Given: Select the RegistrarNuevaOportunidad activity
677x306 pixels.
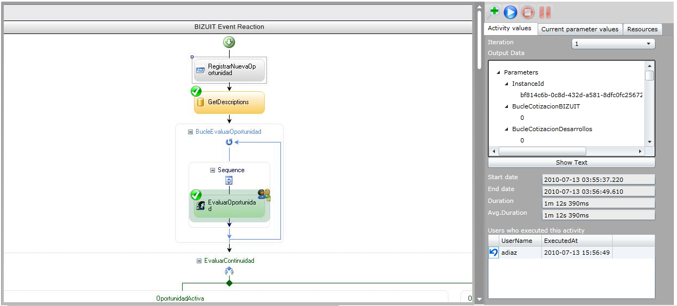Looking at the screenshot, I should click(x=230, y=70).
